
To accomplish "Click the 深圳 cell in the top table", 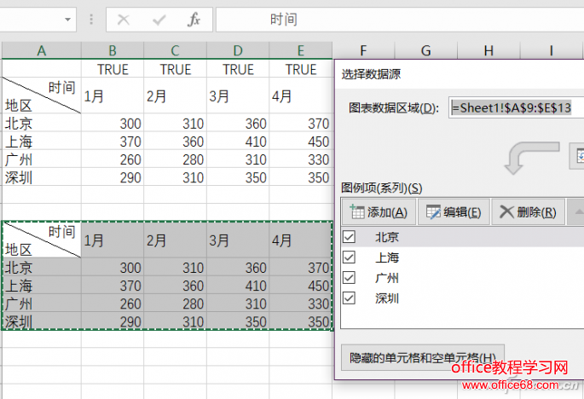I will point(41,177).
